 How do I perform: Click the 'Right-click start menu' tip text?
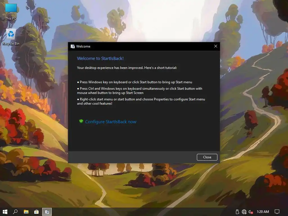pyautogui.click(x=141, y=101)
